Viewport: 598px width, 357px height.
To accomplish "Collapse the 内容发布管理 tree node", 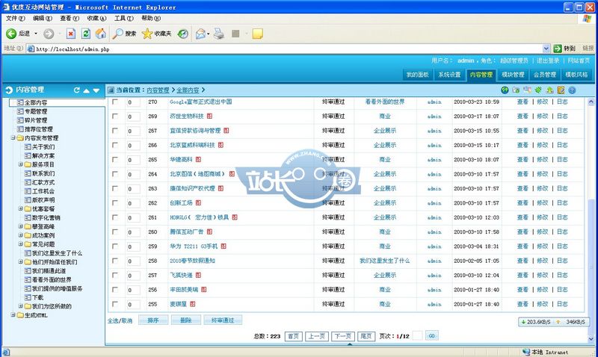I will (x=13, y=138).
